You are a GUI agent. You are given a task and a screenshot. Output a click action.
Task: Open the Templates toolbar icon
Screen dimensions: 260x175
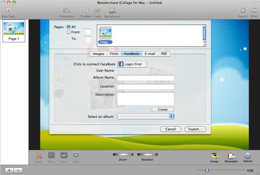66,10
